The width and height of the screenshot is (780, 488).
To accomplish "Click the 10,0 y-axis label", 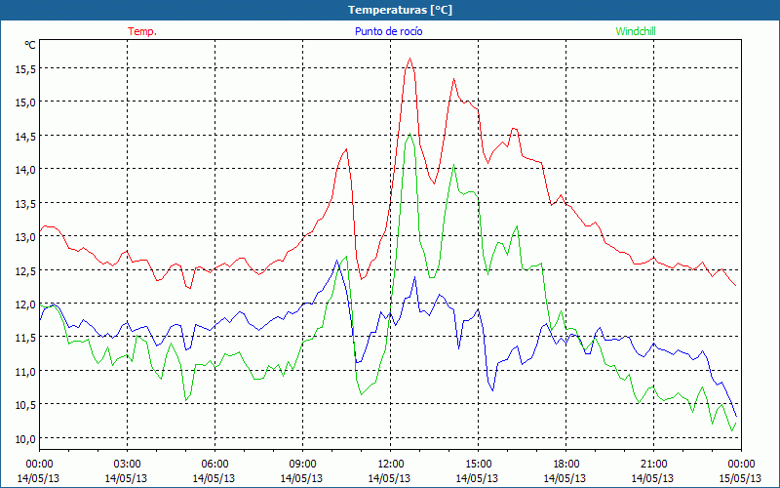I will point(25,438).
